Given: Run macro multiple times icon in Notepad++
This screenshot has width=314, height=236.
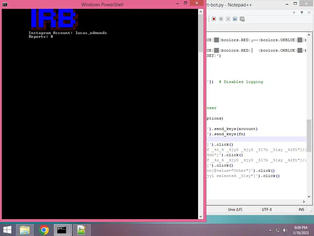Looking at the screenshot, I should (x=235, y=19).
